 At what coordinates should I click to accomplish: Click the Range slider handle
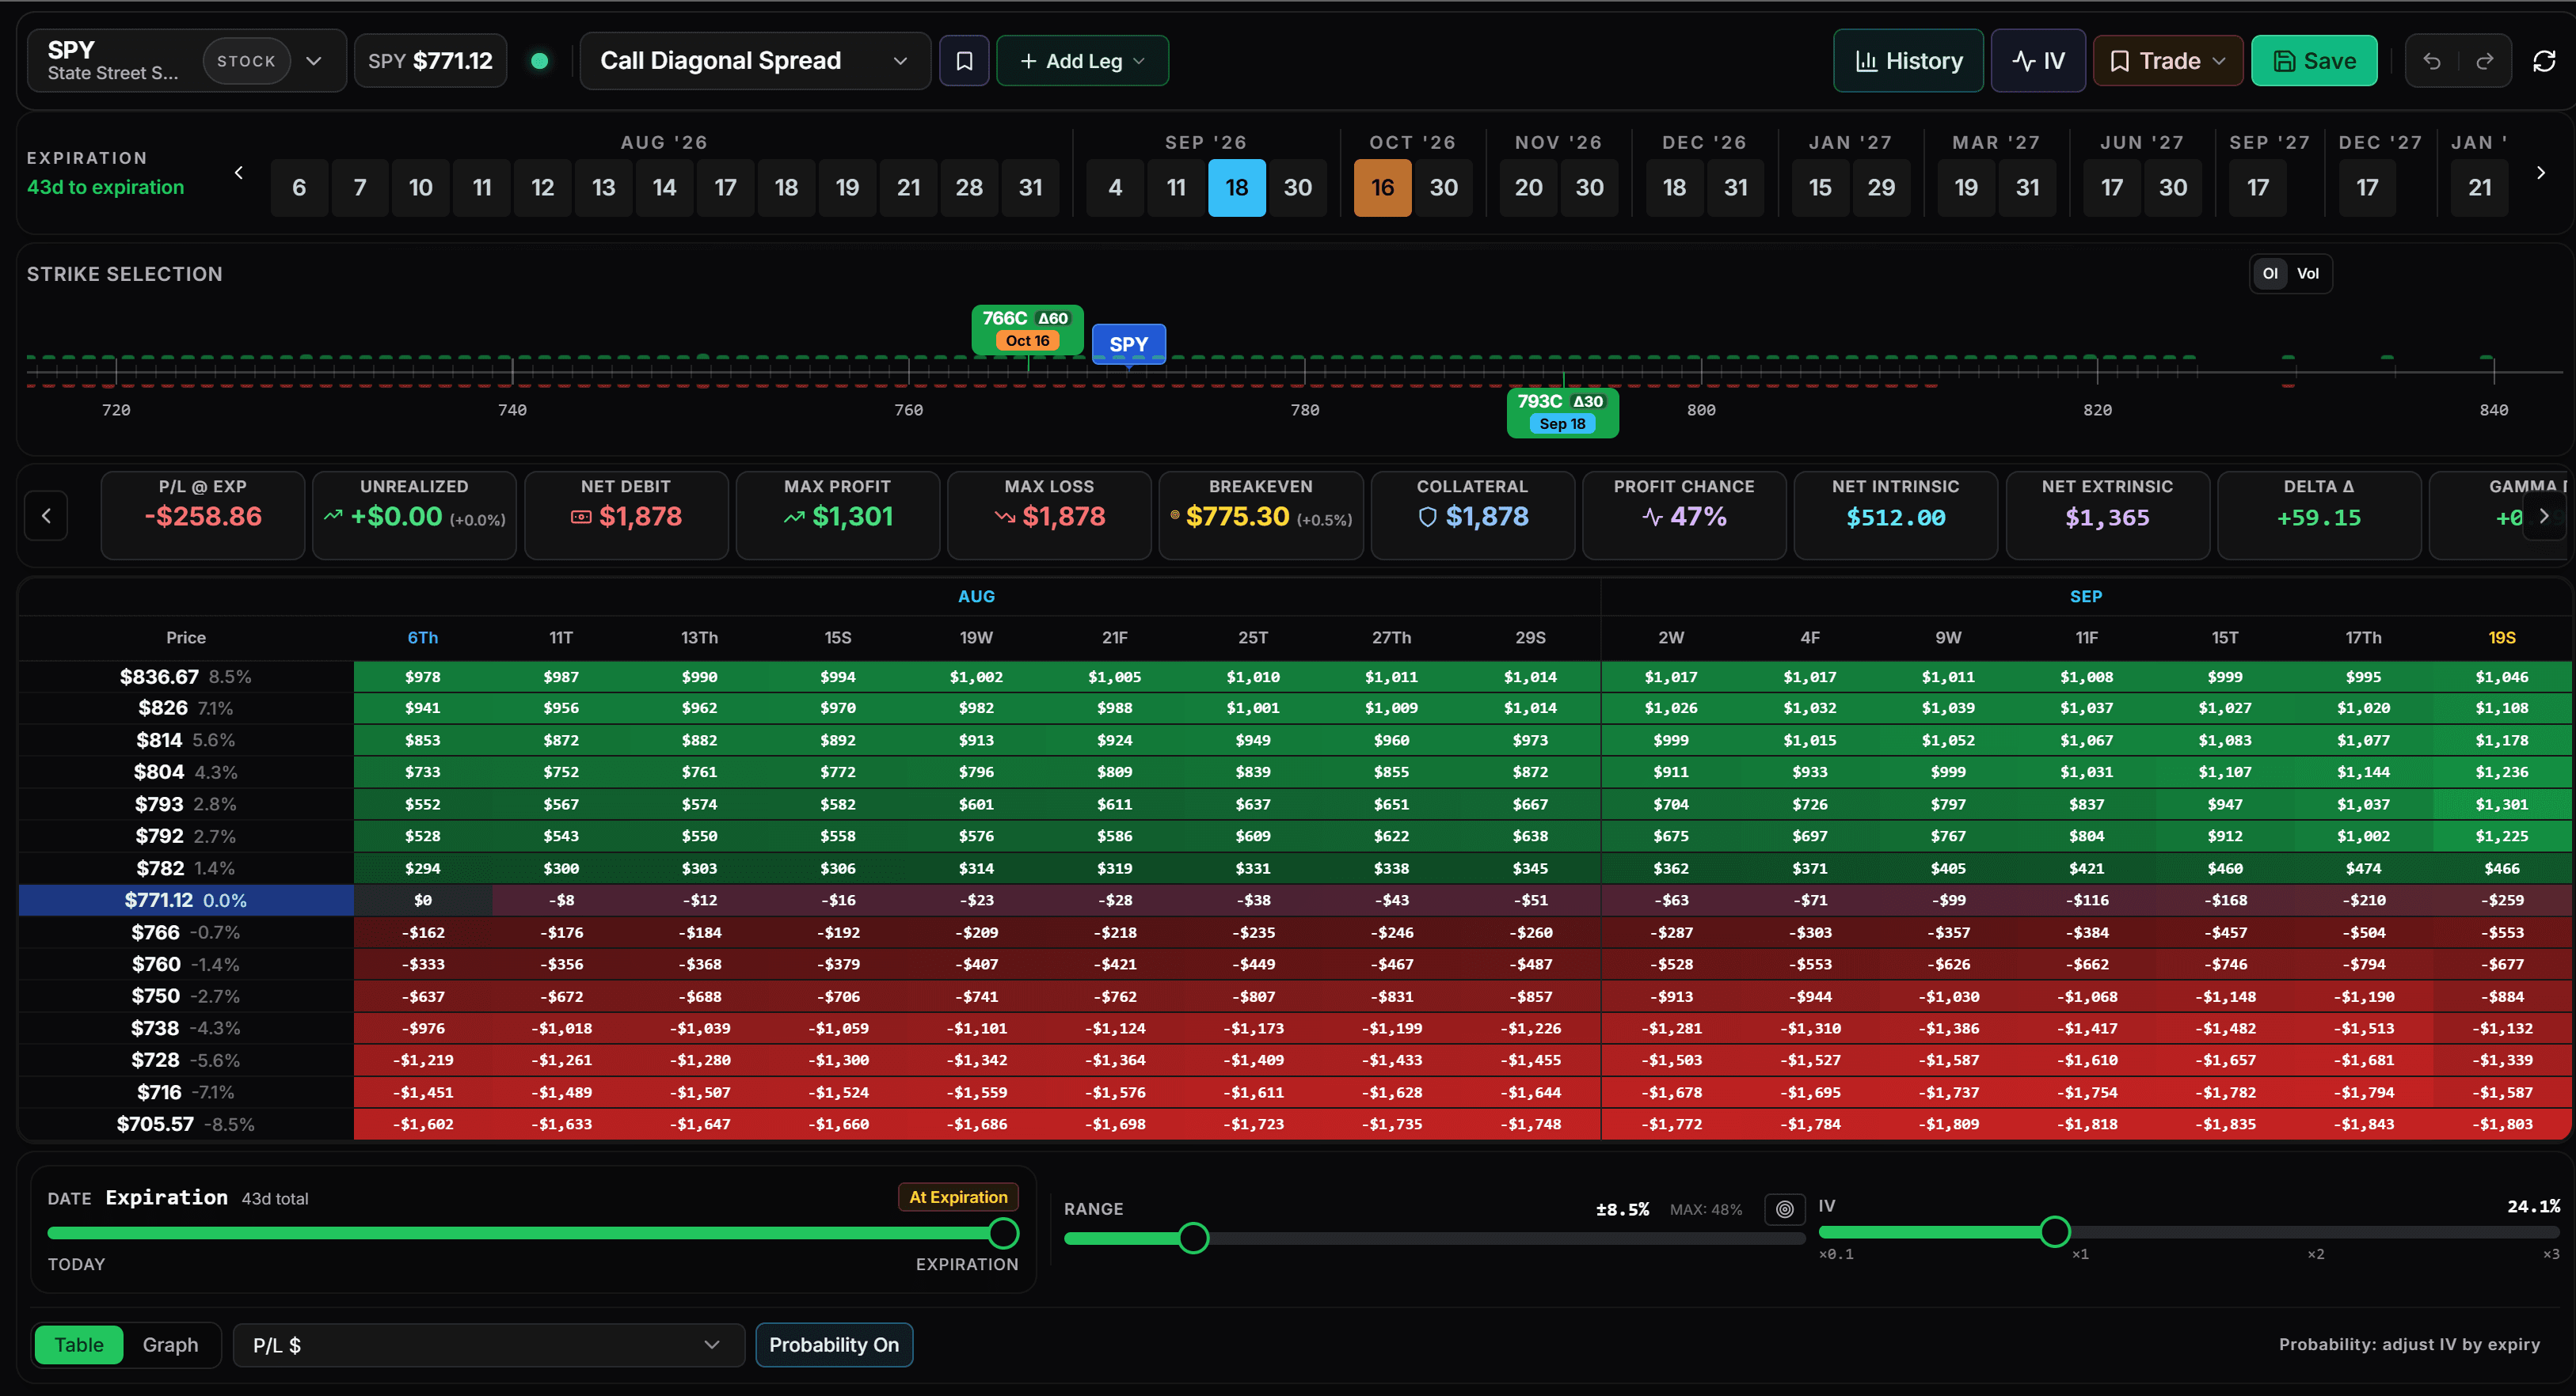[1193, 1238]
